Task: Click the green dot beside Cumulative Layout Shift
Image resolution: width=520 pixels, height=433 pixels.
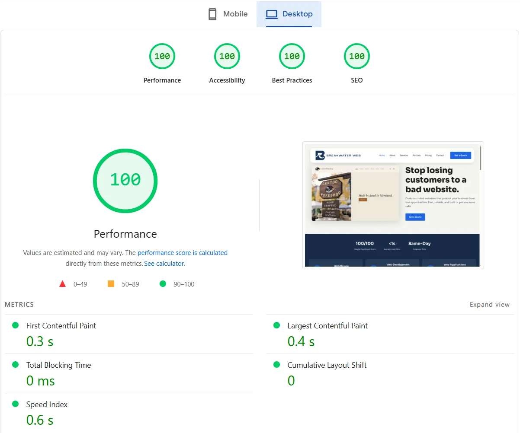Action: click(276, 365)
